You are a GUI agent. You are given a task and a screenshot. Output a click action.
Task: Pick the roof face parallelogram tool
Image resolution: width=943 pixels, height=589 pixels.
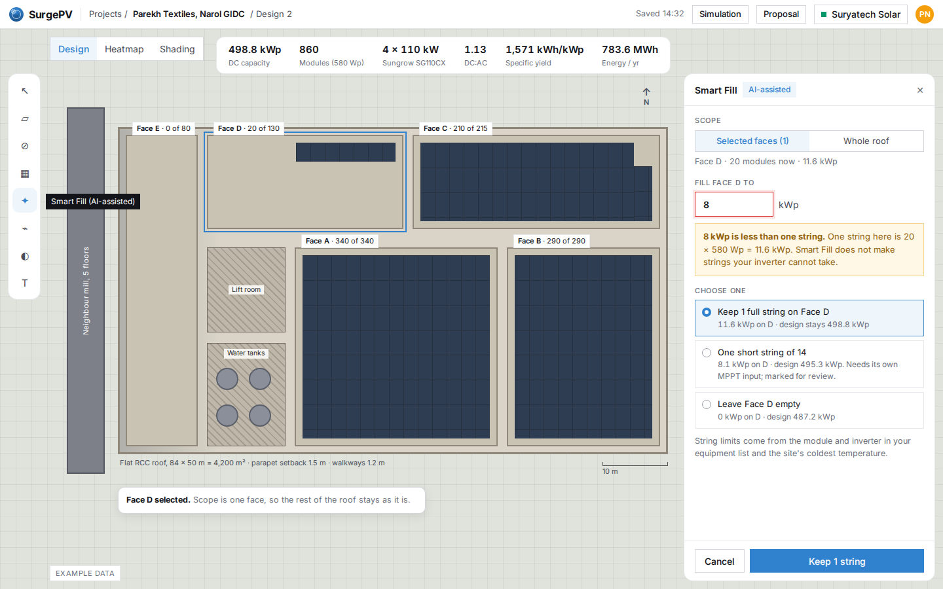pos(25,119)
